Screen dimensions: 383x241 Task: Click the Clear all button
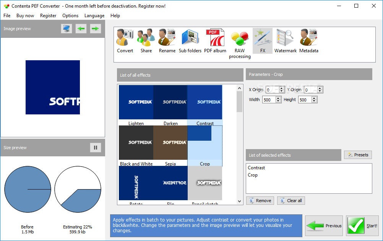291,201
